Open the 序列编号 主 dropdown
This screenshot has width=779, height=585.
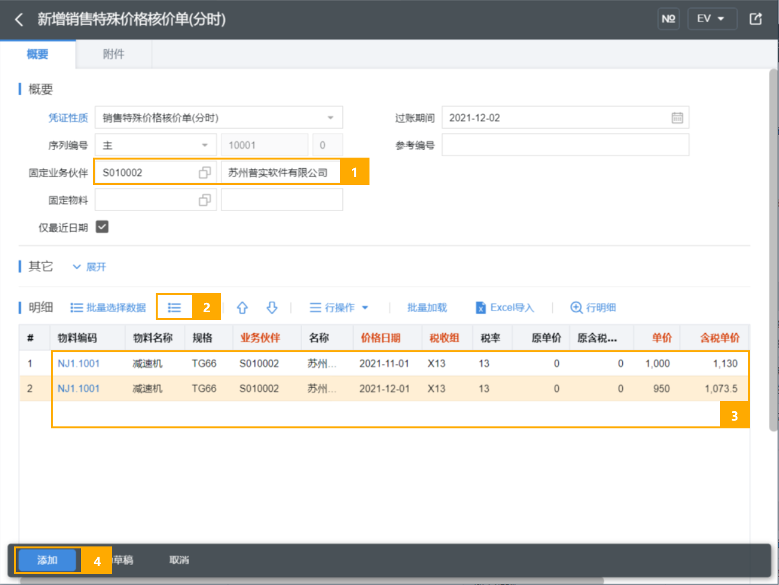click(x=156, y=145)
